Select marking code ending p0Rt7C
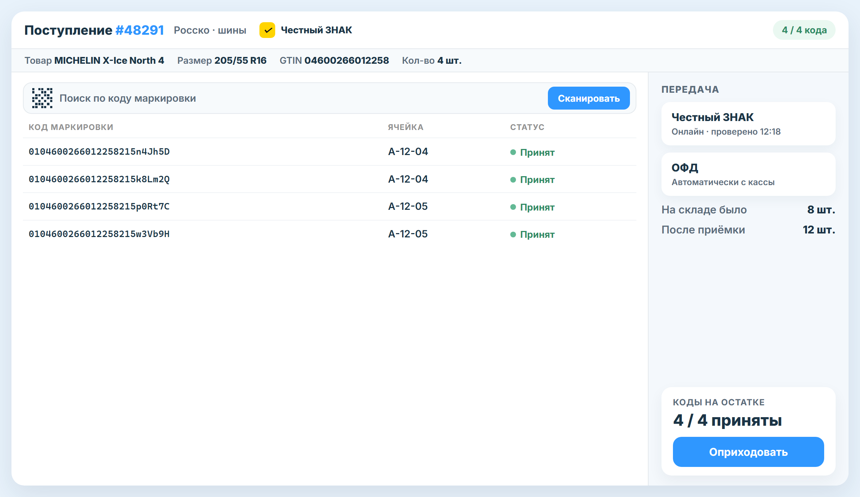This screenshot has height=497, width=860. click(99, 207)
